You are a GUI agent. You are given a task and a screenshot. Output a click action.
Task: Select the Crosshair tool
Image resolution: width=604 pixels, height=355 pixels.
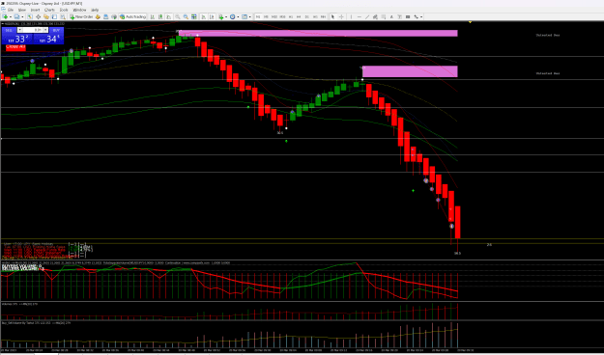pyautogui.click(x=341, y=17)
